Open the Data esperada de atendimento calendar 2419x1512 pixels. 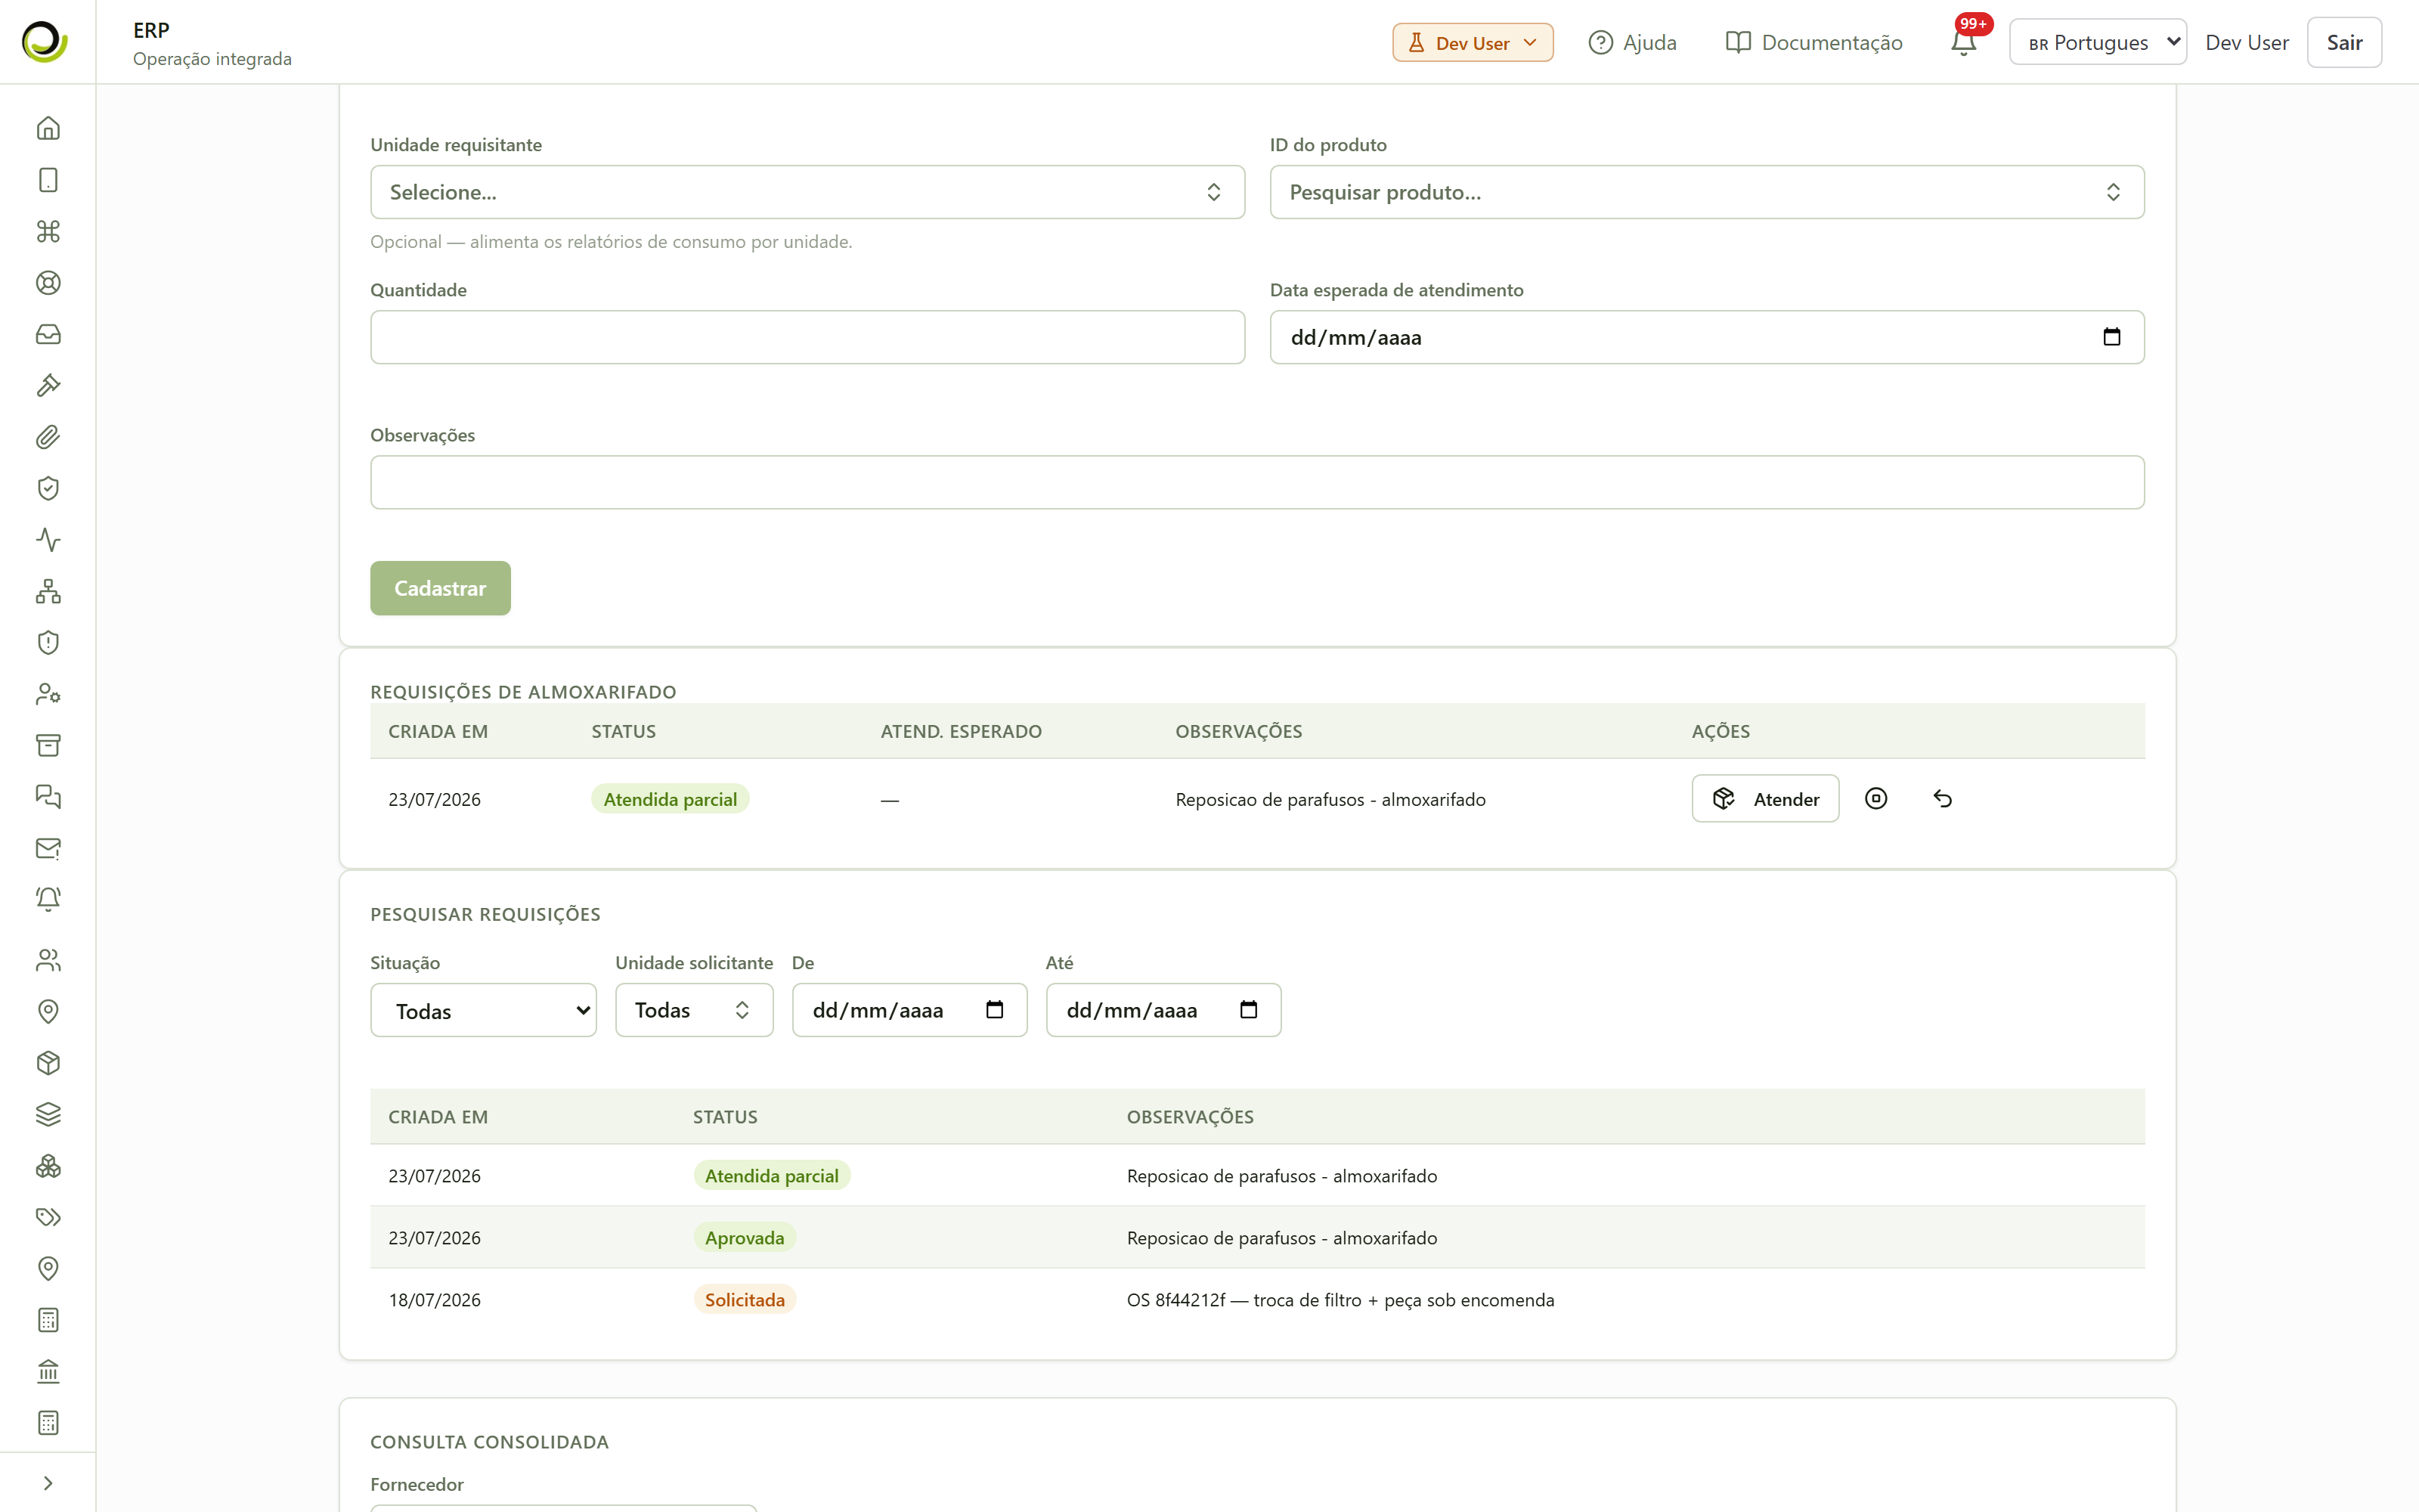coord(2111,337)
